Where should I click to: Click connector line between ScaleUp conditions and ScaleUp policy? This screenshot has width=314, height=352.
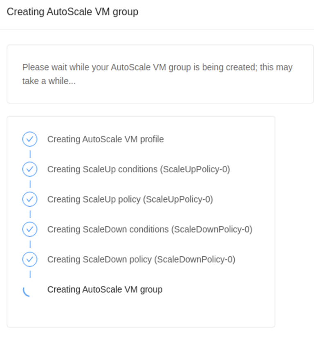tap(30, 184)
